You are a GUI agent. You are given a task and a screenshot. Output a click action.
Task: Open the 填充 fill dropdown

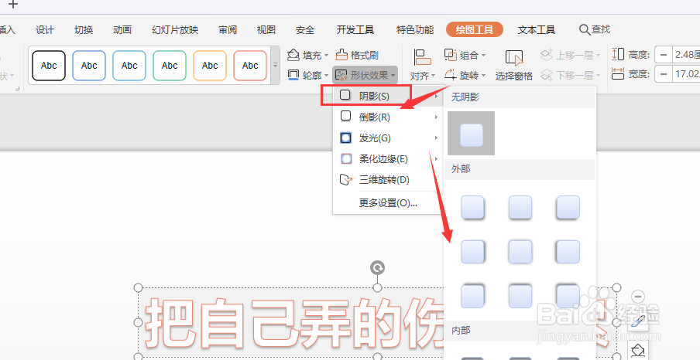click(307, 56)
